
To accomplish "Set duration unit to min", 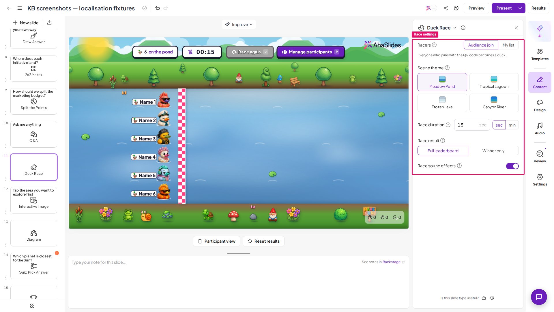I will 512,125.
